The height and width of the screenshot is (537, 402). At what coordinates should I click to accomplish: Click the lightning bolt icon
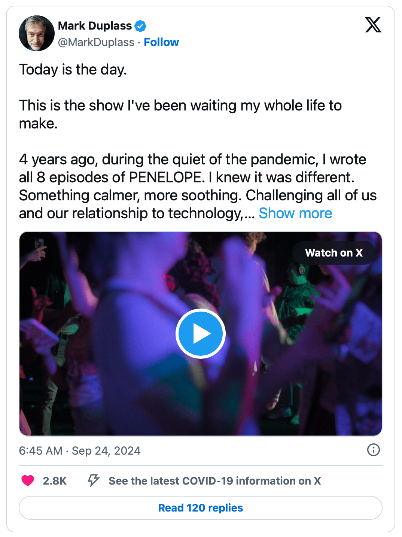pyautogui.click(x=93, y=480)
